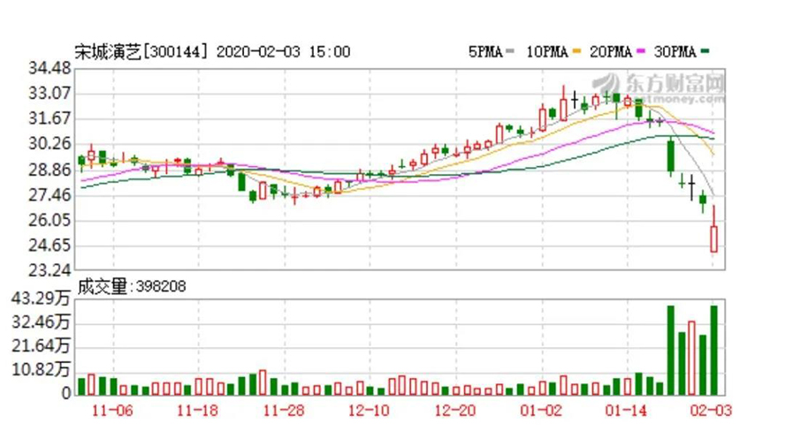Click the date label 12-20
The image size is (785, 439).
click(455, 411)
